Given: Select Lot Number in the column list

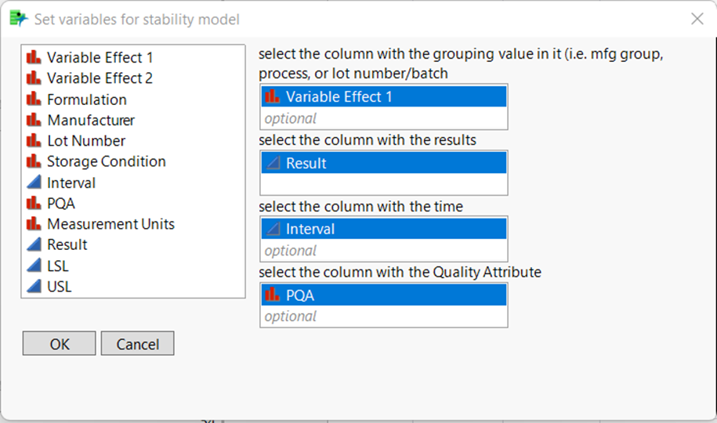Looking at the screenshot, I should coord(86,141).
